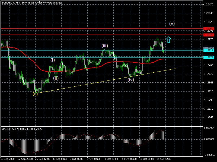The height and width of the screenshot is (162, 217).
Task: Click time axis label 18 Sep 2020
Action: click(8, 159)
